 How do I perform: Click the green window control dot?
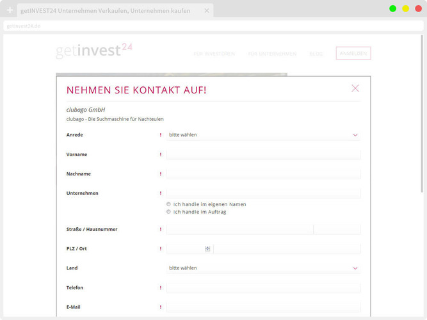tap(392, 9)
